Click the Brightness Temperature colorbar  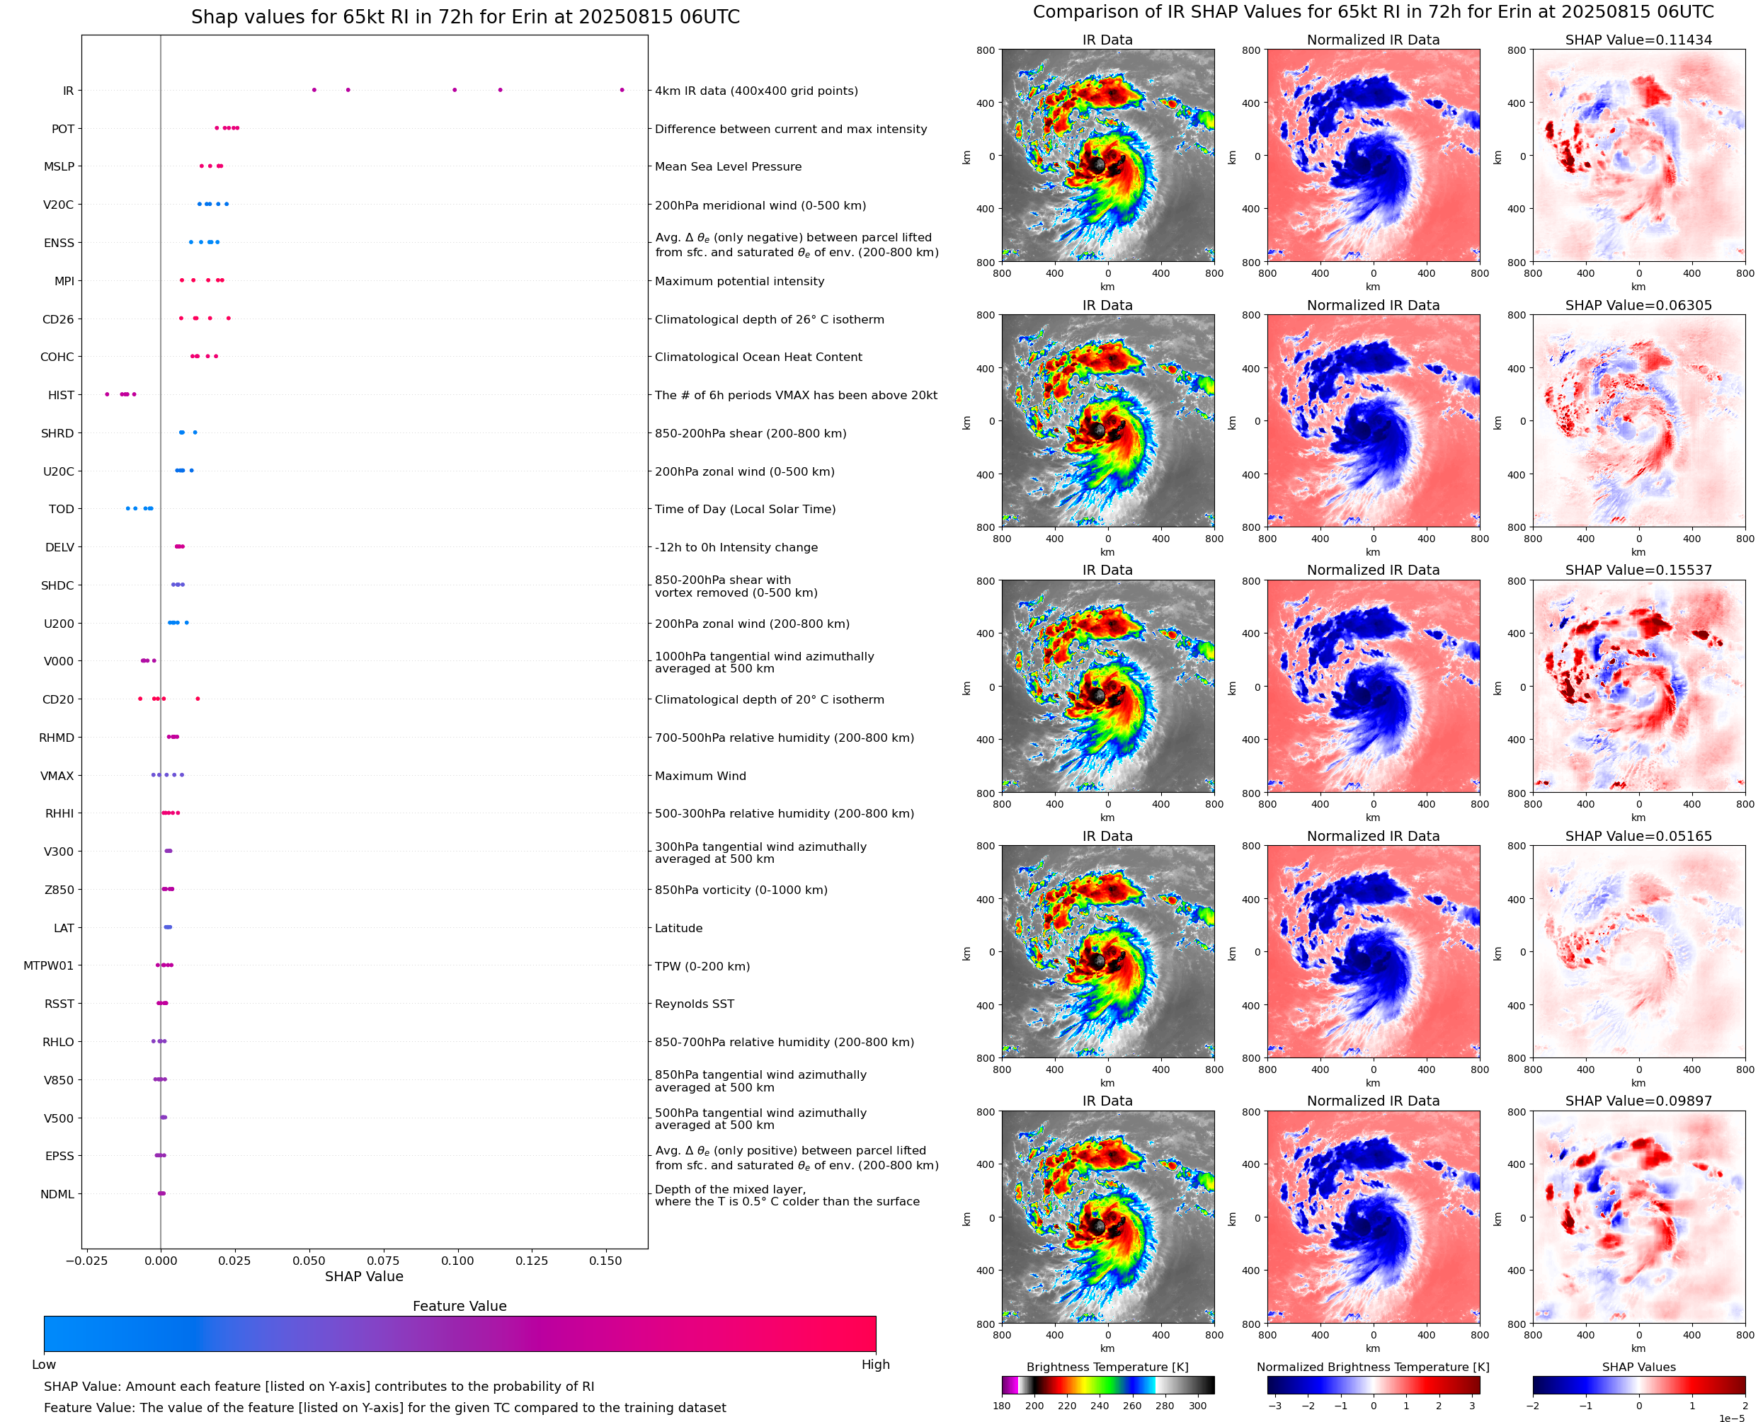coord(1107,1385)
